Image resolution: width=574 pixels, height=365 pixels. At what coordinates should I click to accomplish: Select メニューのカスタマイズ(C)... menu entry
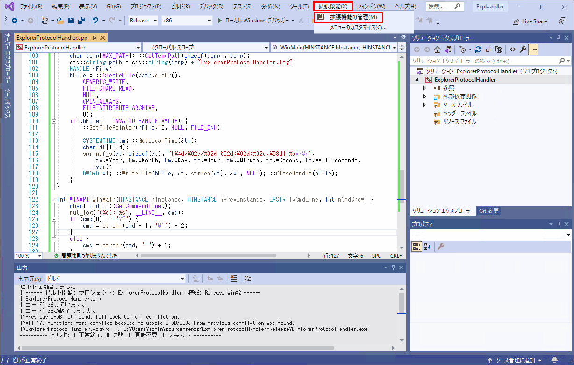pyautogui.click(x=358, y=28)
